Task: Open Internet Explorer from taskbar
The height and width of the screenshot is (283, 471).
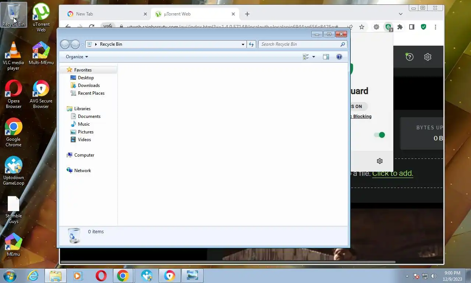Action: (x=33, y=276)
